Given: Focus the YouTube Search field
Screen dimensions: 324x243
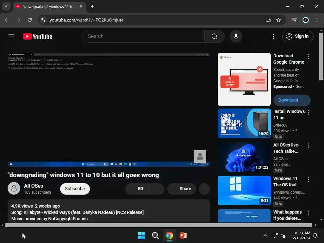Looking at the screenshot, I should tap(144, 36).
